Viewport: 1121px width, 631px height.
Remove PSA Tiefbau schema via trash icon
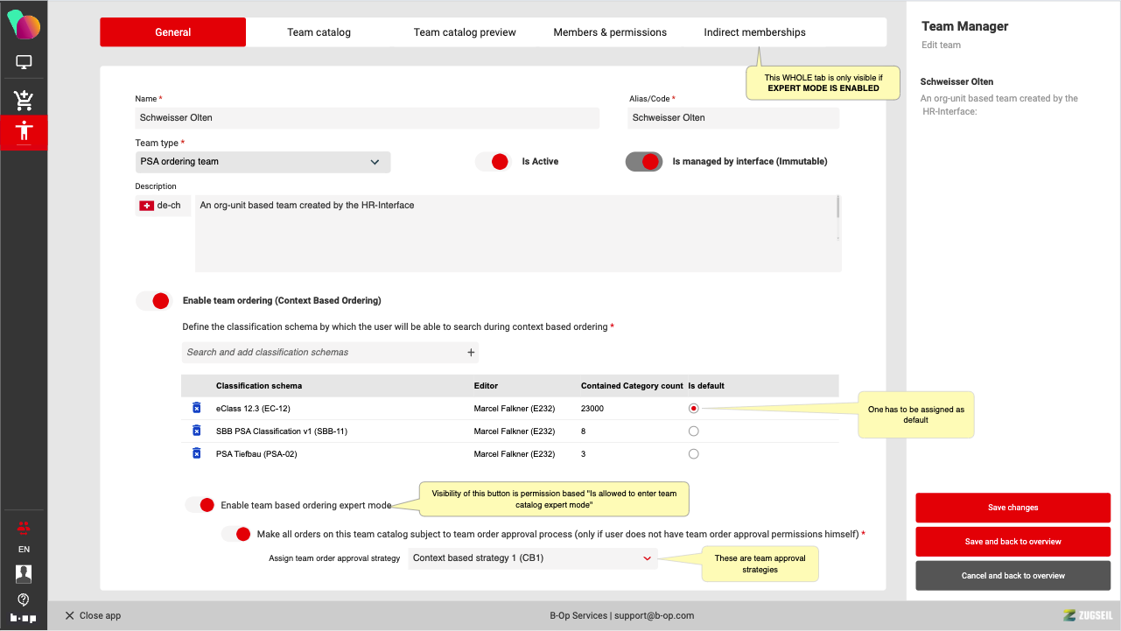pos(197,453)
